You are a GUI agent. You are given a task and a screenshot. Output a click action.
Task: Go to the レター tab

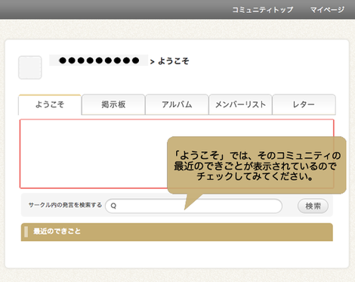pyautogui.click(x=304, y=104)
